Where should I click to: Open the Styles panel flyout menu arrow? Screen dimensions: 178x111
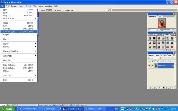tap(175, 35)
